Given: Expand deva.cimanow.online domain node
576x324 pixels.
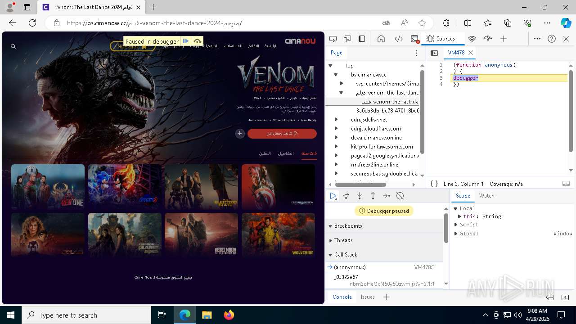Looking at the screenshot, I should [x=336, y=138].
